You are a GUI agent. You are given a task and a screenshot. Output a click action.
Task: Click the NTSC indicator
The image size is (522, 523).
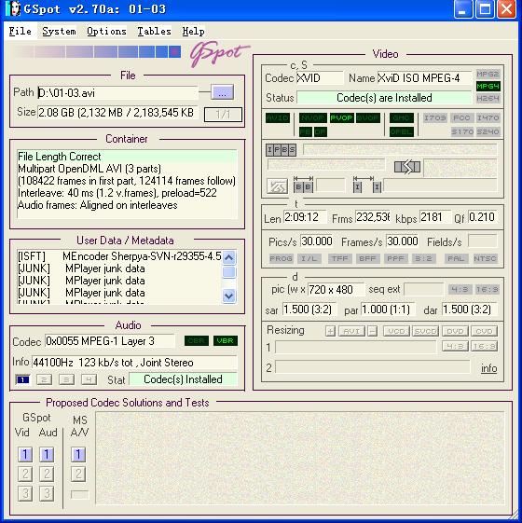coord(485,258)
